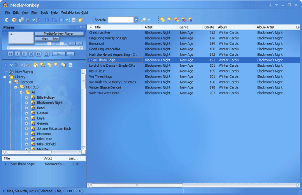
Task: Open the Search field dropdown arrow
Action: coord(136,19)
